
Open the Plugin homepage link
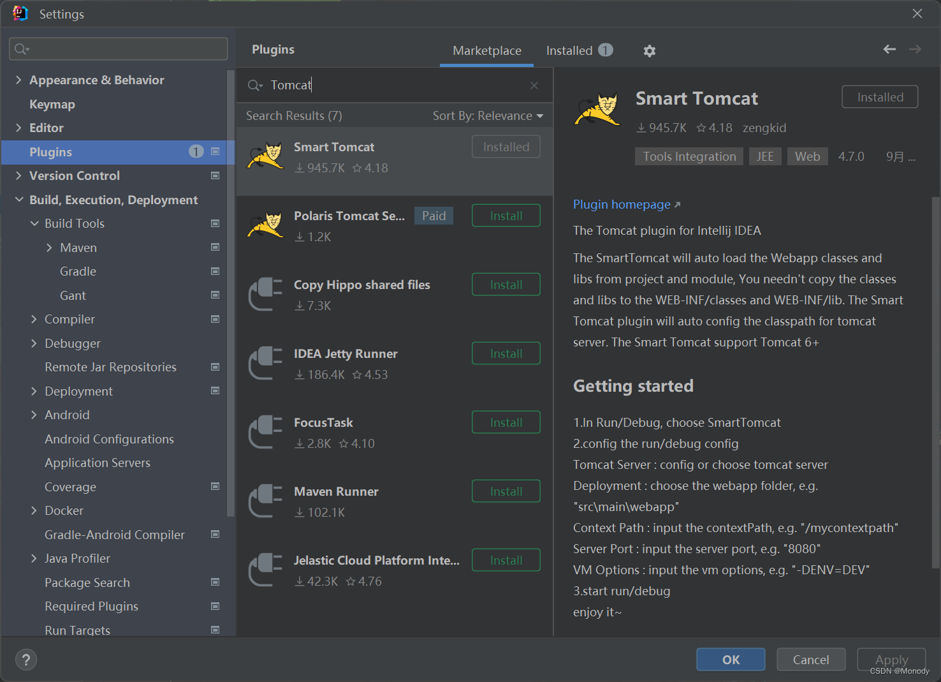click(x=627, y=204)
